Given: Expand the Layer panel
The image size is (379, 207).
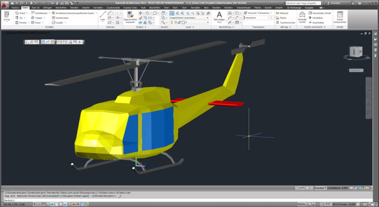Looking at the screenshot, I should click(x=190, y=27).
